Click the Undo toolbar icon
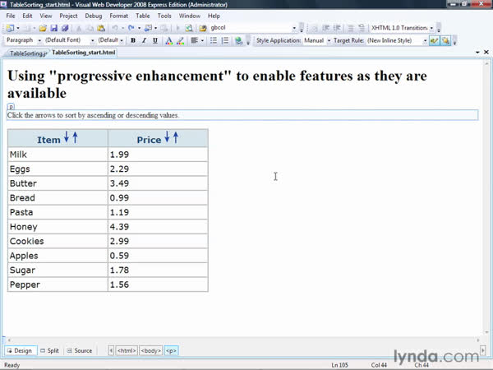 [113, 27]
